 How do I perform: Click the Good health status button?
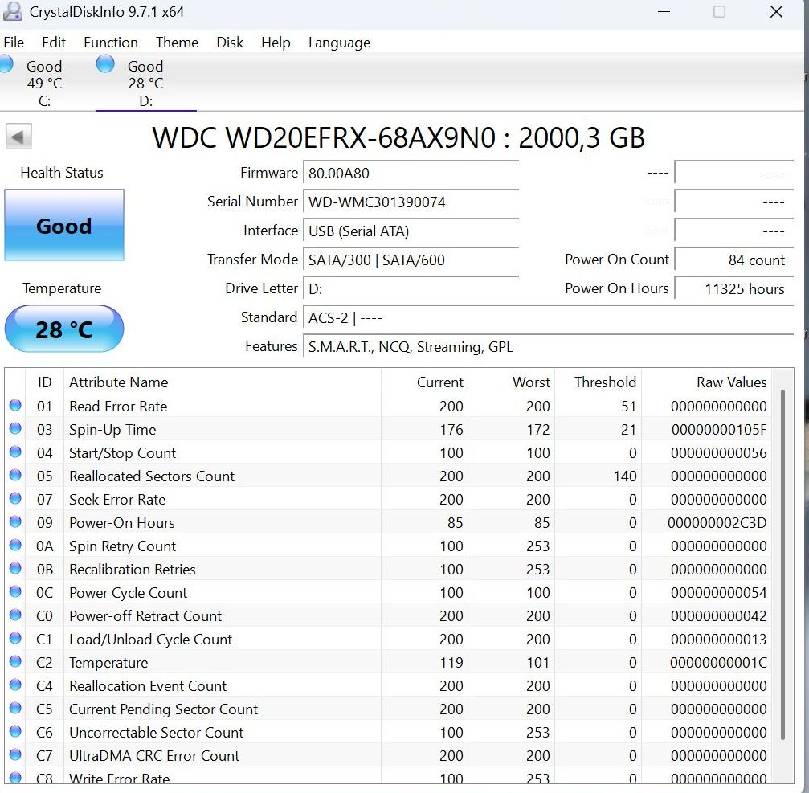click(64, 226)
